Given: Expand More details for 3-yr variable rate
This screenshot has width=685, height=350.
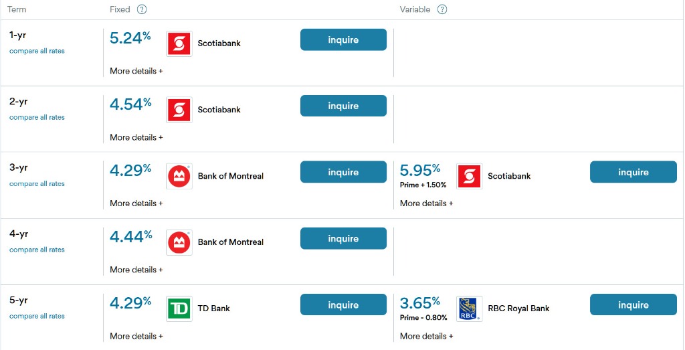Looking at the screenshot, I should (x=426, y=203).
